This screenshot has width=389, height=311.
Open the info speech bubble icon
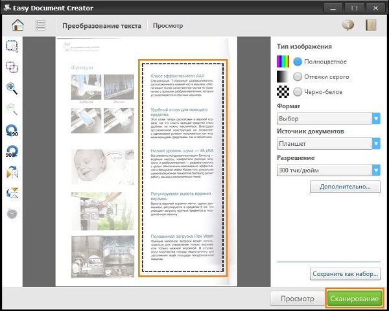pyautogui.click(x=348, y=26)
